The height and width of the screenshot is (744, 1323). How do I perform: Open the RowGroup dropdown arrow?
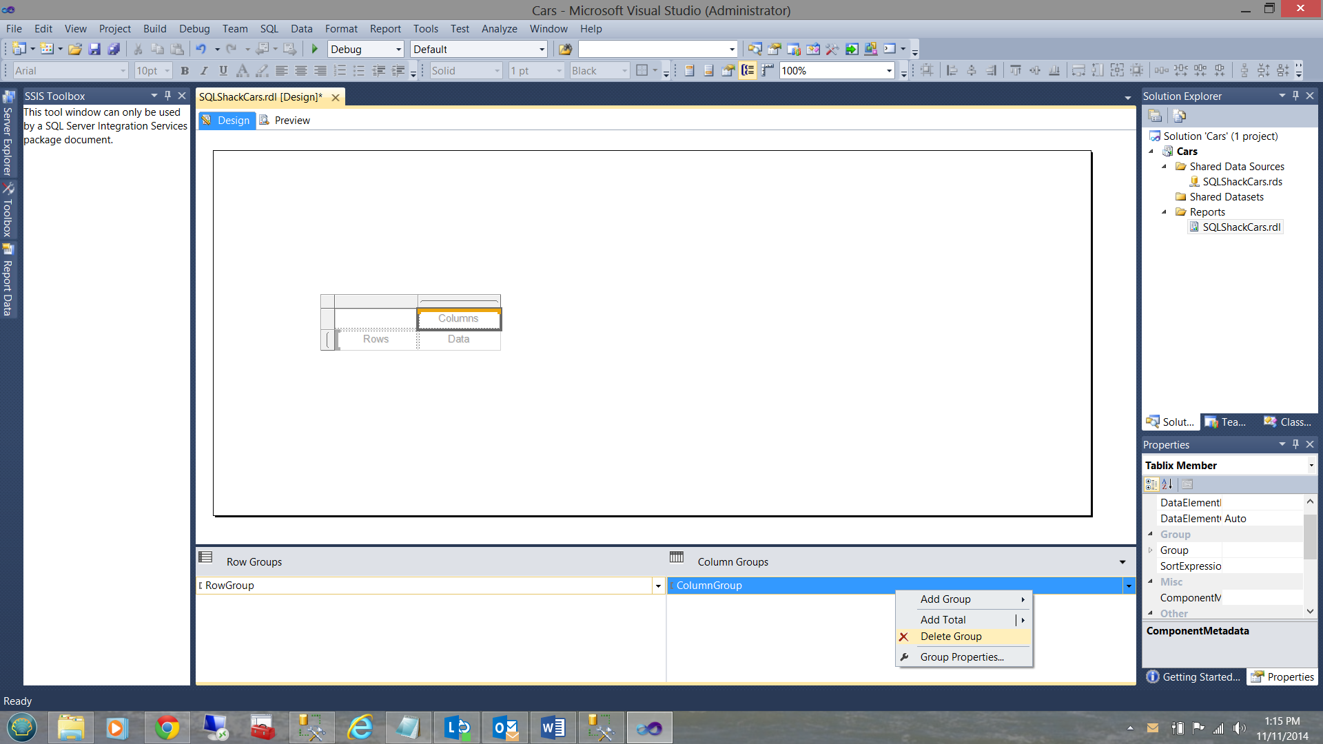[658, 586]
